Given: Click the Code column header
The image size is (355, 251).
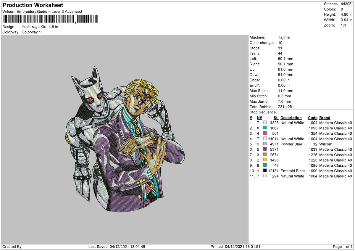Looking at the screenshot, I should pyautogui.click(x=312, y=118).
